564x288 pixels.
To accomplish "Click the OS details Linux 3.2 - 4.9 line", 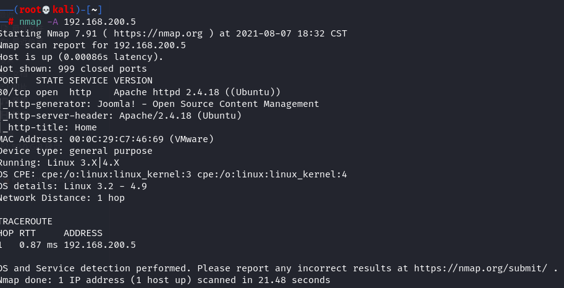I will (74, 186).
